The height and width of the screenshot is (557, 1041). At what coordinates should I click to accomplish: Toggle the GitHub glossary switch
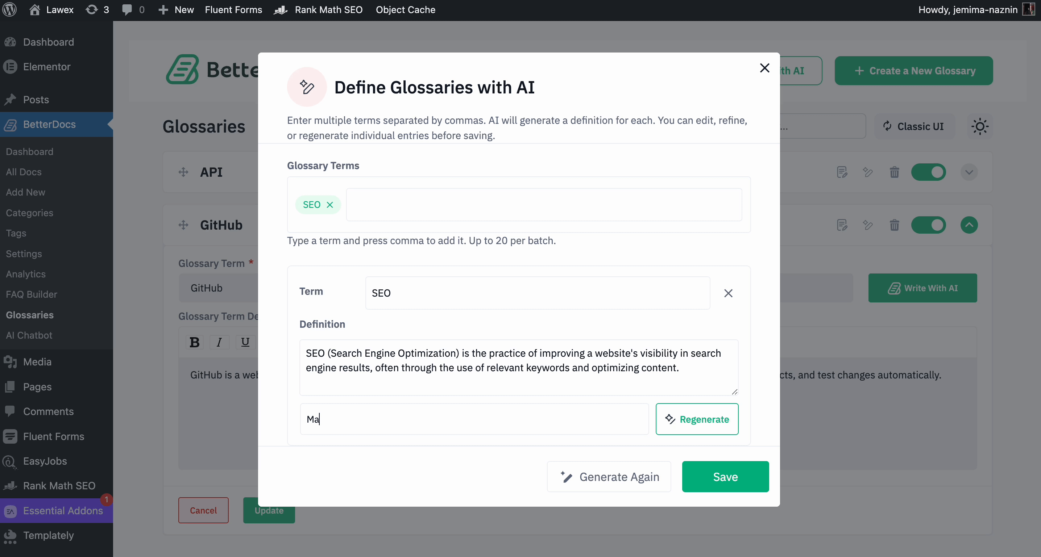[928, 225]
